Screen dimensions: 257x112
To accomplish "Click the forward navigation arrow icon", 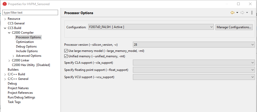I will tap(242, 13).
